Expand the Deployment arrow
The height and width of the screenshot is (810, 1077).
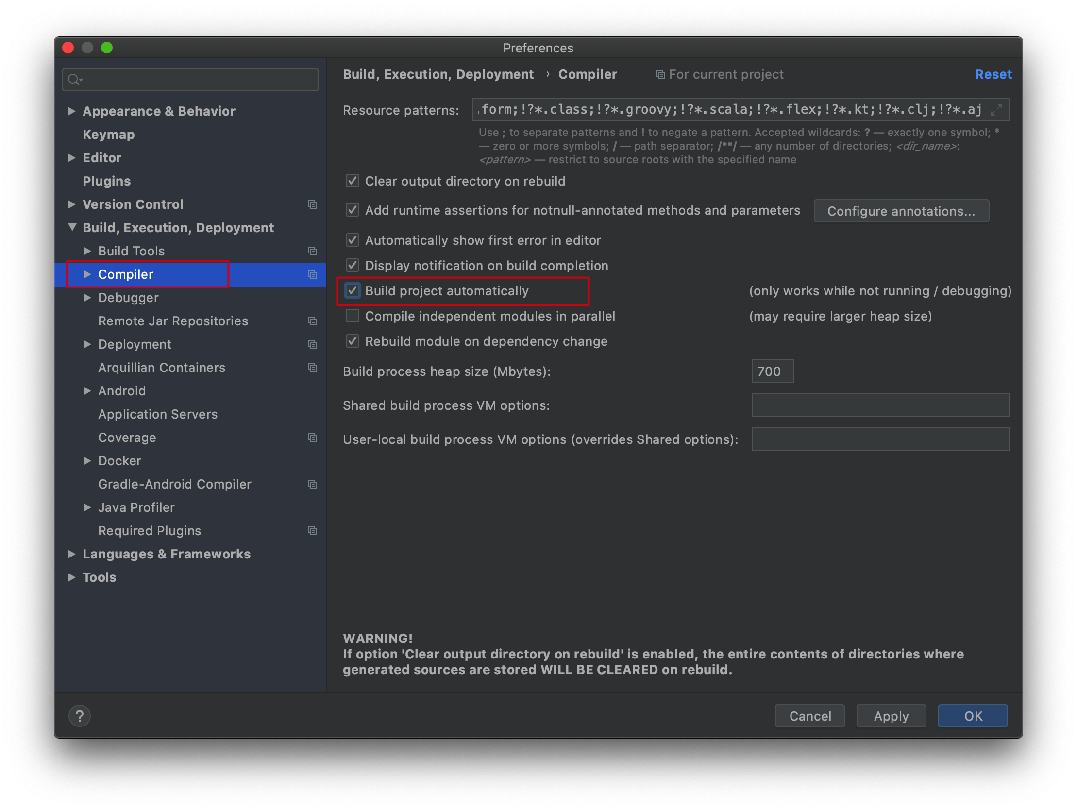[87, 345]
